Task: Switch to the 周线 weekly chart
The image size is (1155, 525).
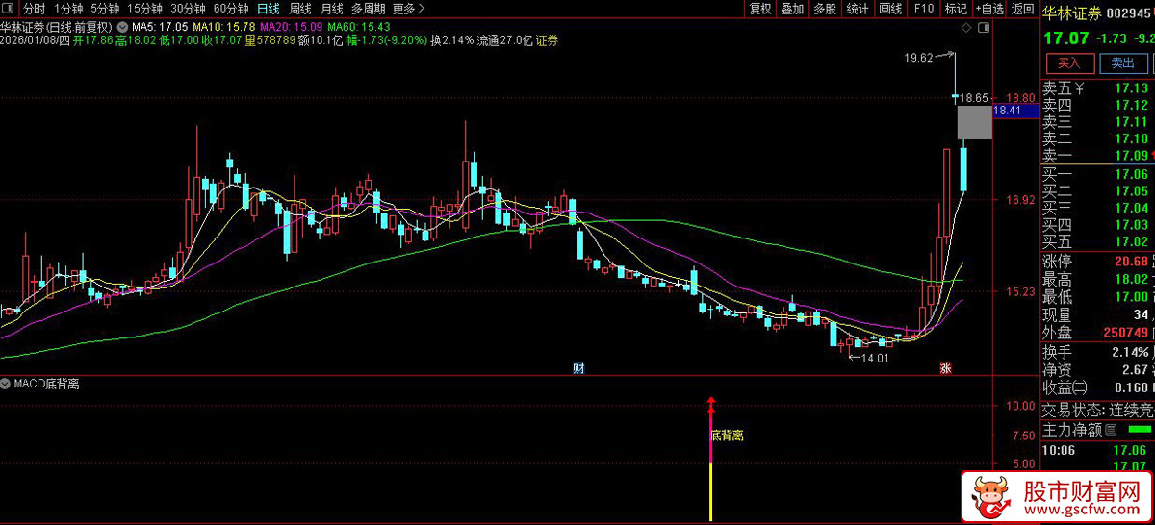Action: (x=300, y=9)
